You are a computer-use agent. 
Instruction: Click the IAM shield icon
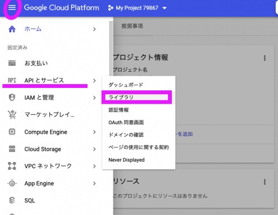tap(12, 97)
